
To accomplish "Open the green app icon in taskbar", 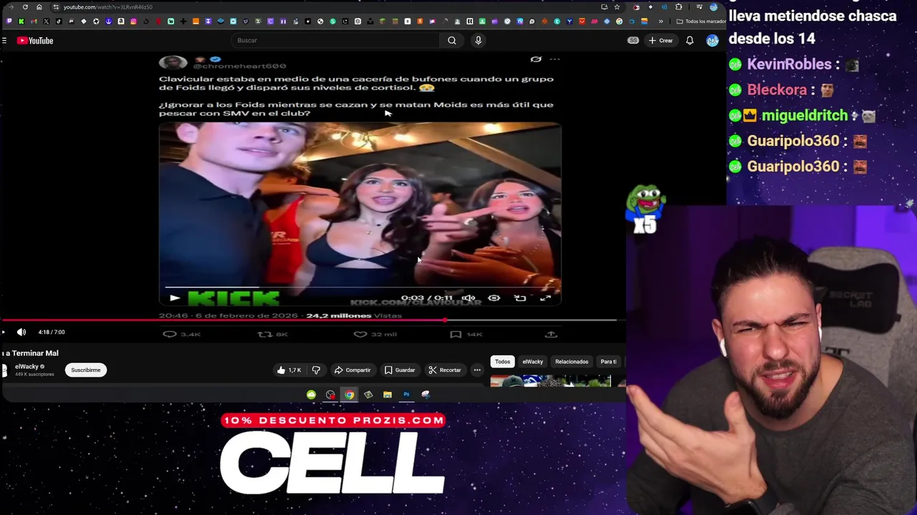I will click(x=311, y=395).
